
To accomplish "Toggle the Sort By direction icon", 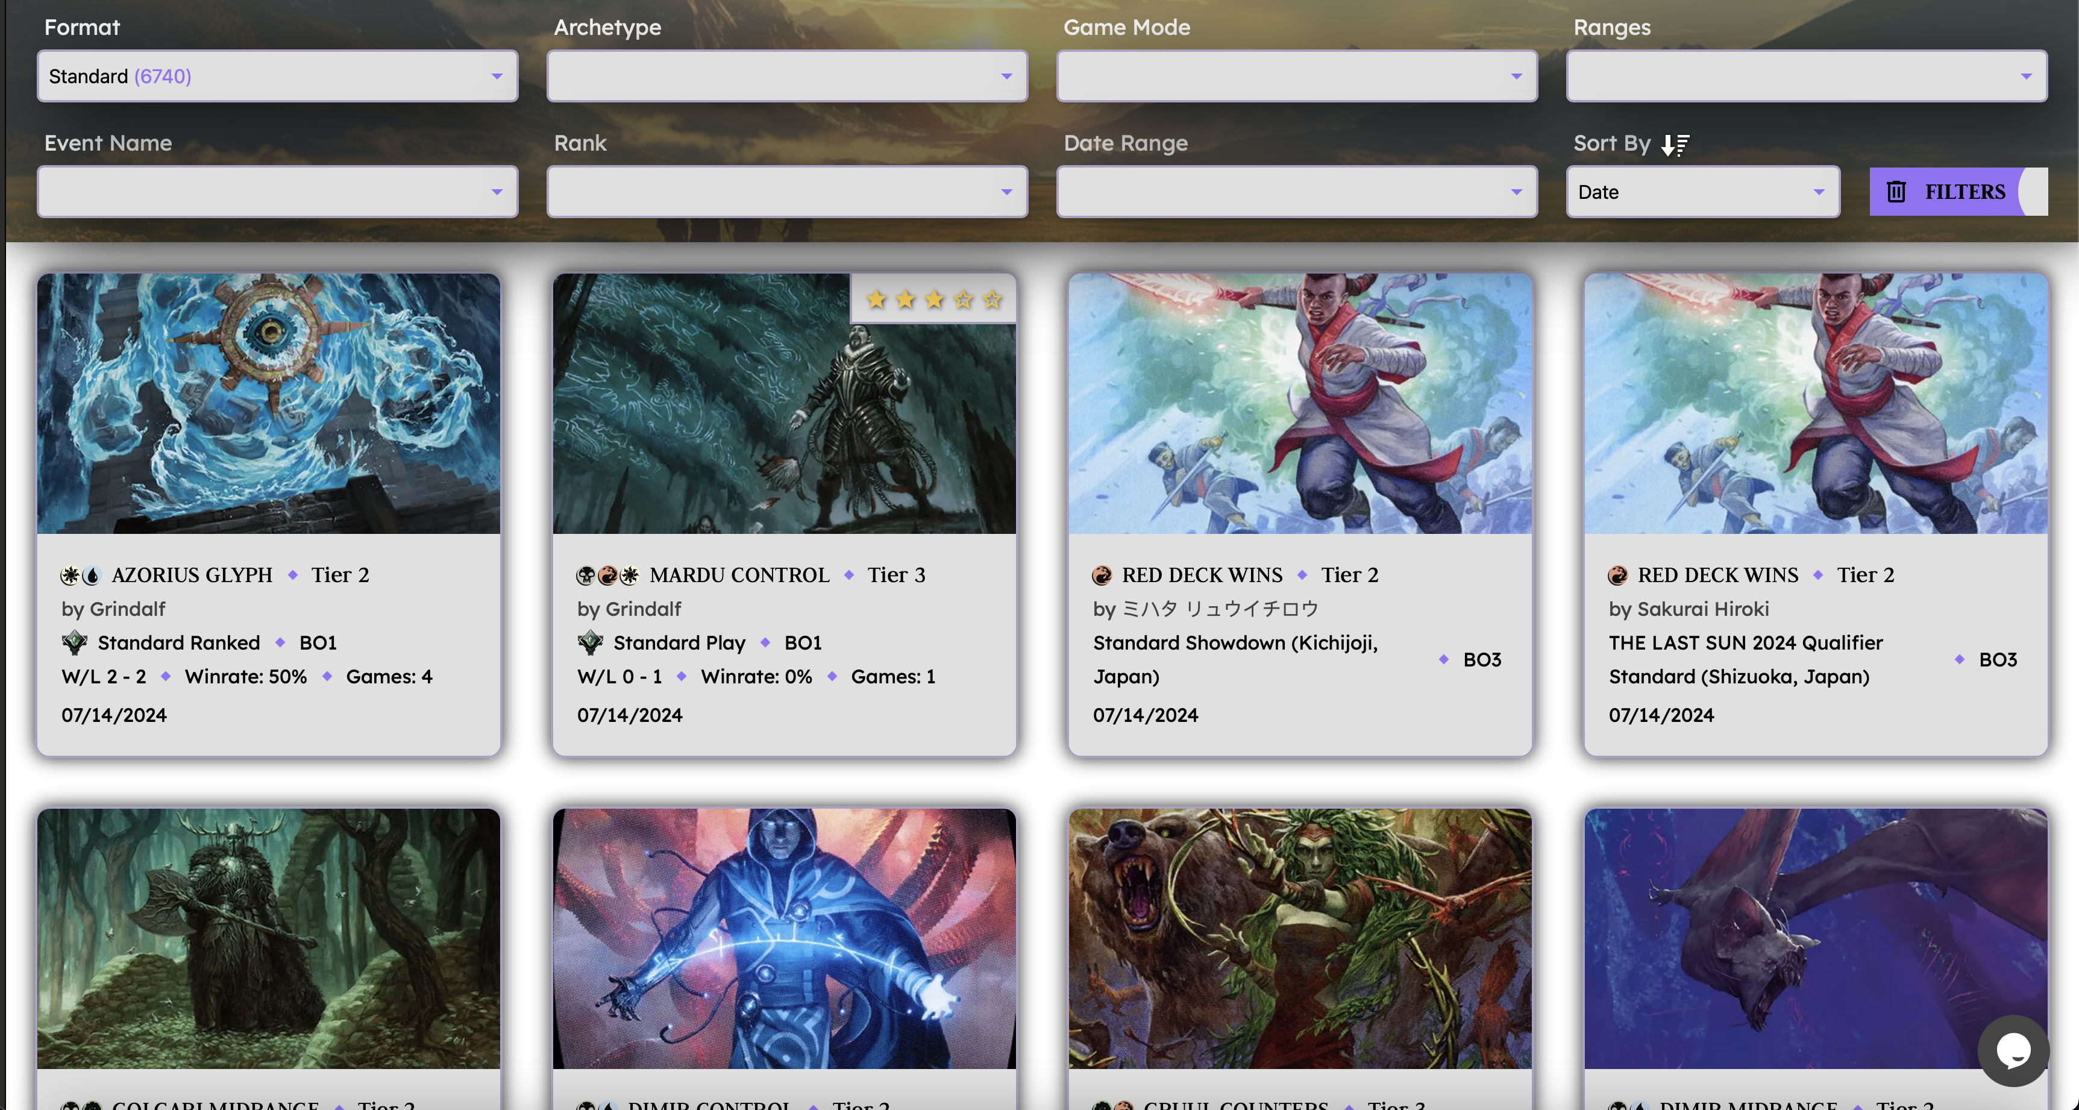I will coord(1675,145).
